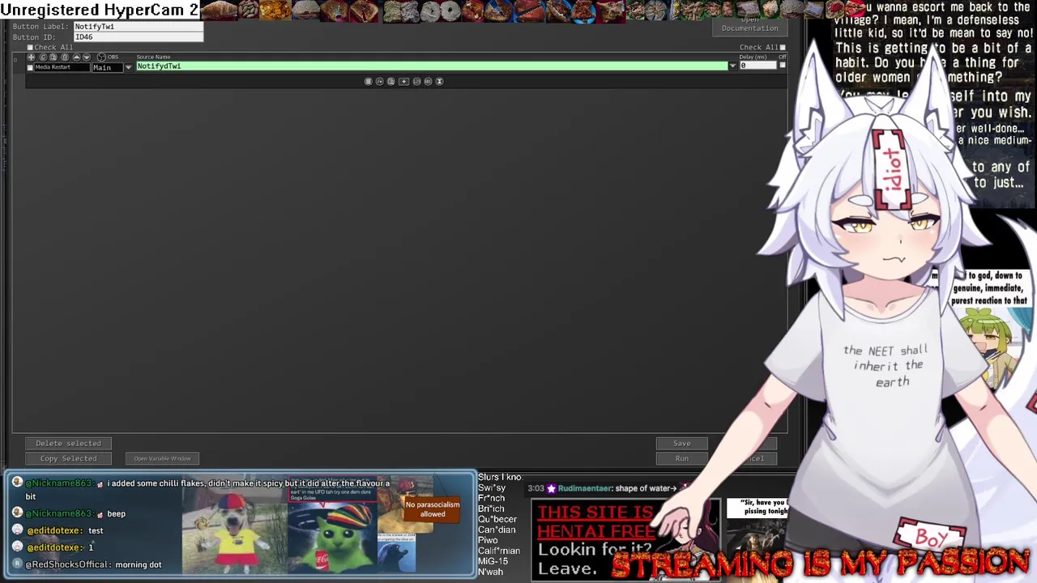1037x583 pixels.
Task: Open the Media Restart action type selector
Action: click(x=62, y=67)
